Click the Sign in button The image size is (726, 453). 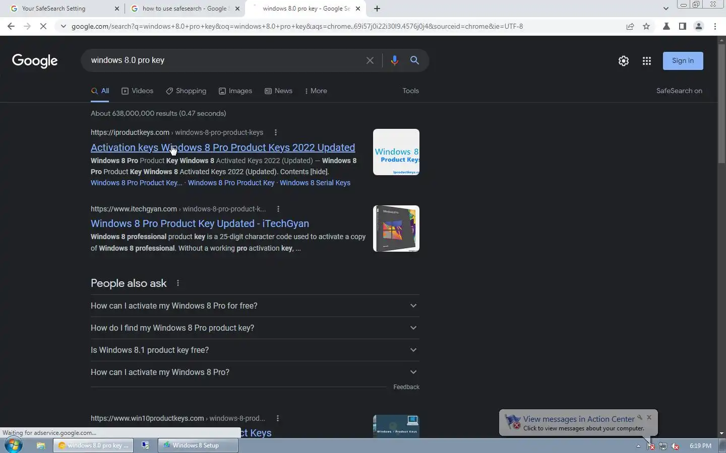pos(683,61)
